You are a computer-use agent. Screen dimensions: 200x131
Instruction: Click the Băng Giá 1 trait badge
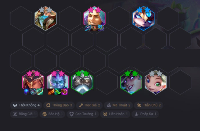[x=24, y=114]
